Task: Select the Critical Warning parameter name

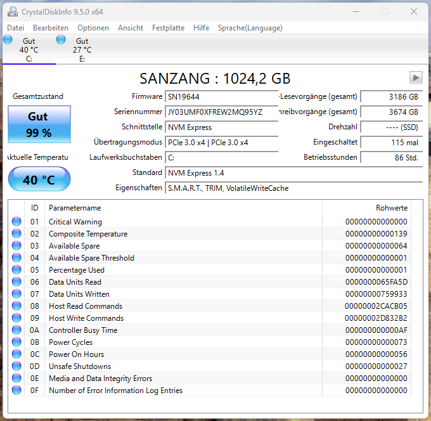Action: pos(75,222)
